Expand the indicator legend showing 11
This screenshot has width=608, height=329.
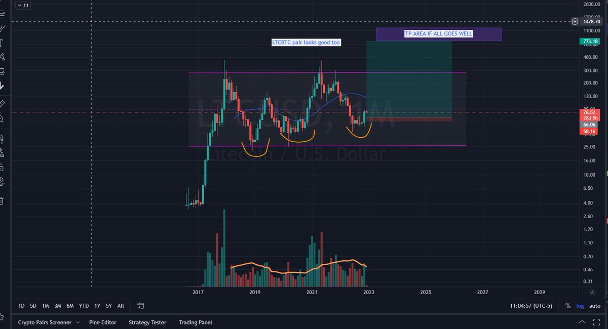pos(23,6)
